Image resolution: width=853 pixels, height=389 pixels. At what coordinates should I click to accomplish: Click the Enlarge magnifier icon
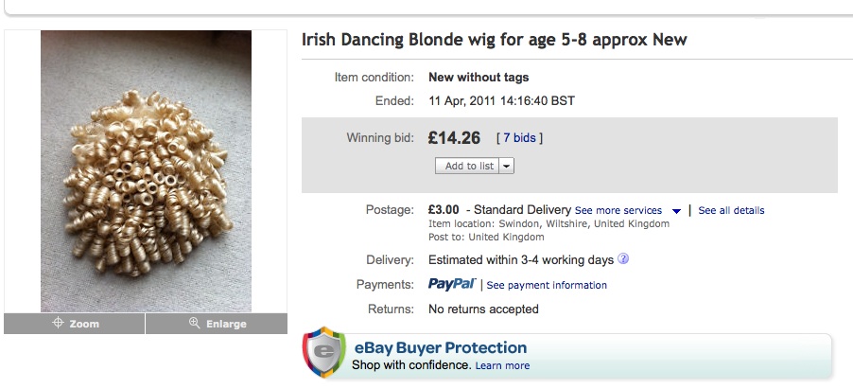[195, 324]
